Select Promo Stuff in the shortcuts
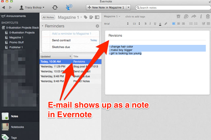 pos(16,42)
